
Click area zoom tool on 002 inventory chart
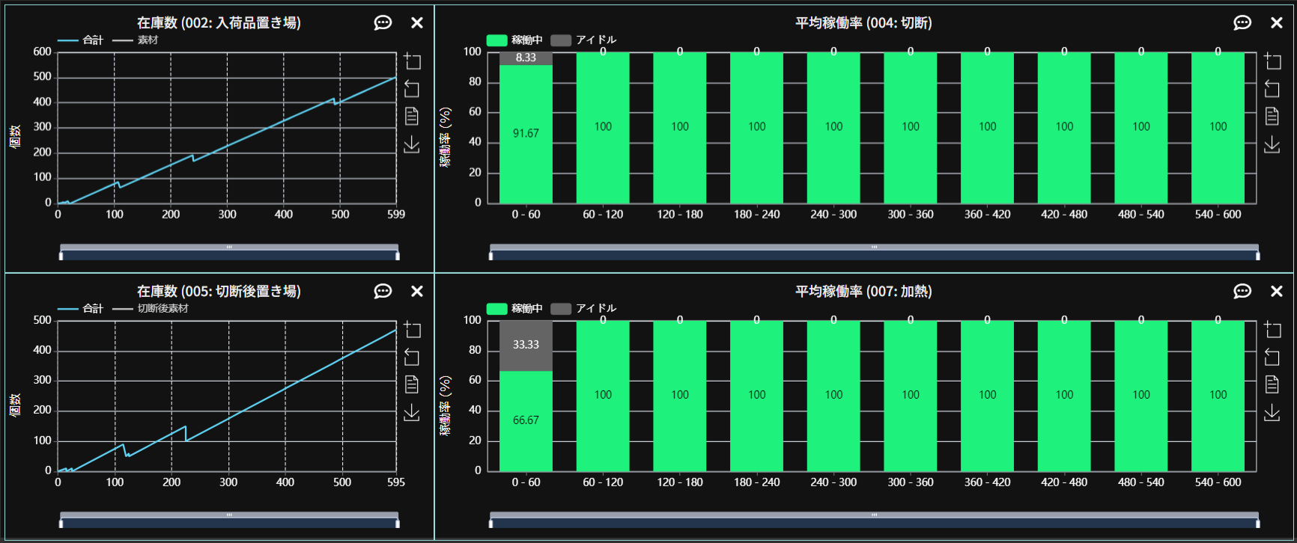[412, 61]
